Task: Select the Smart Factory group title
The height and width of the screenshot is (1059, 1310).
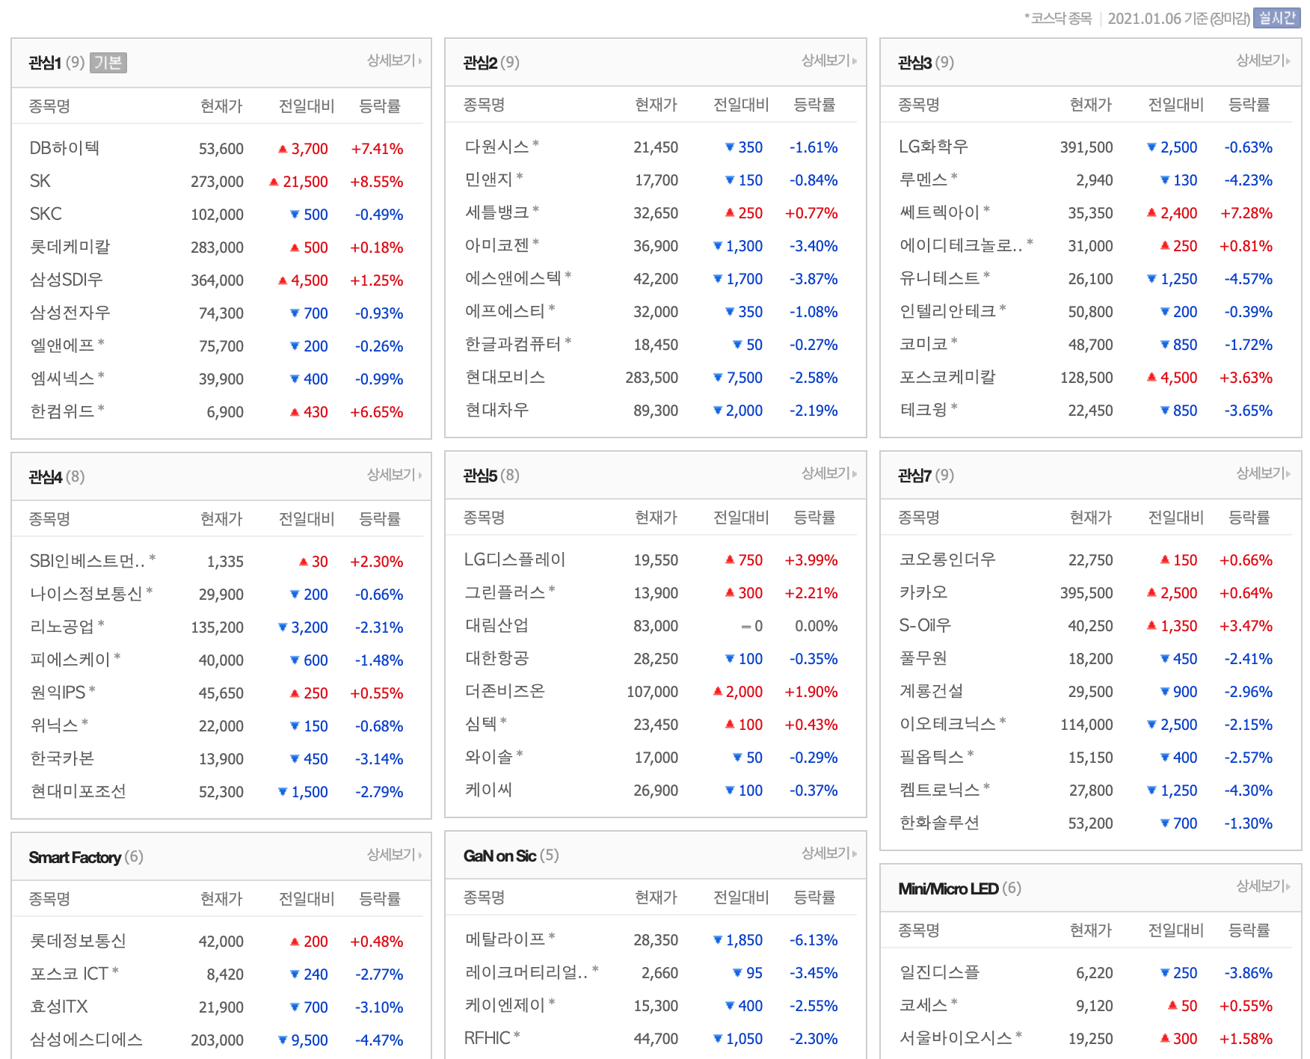Action: (x=75, y=857)
